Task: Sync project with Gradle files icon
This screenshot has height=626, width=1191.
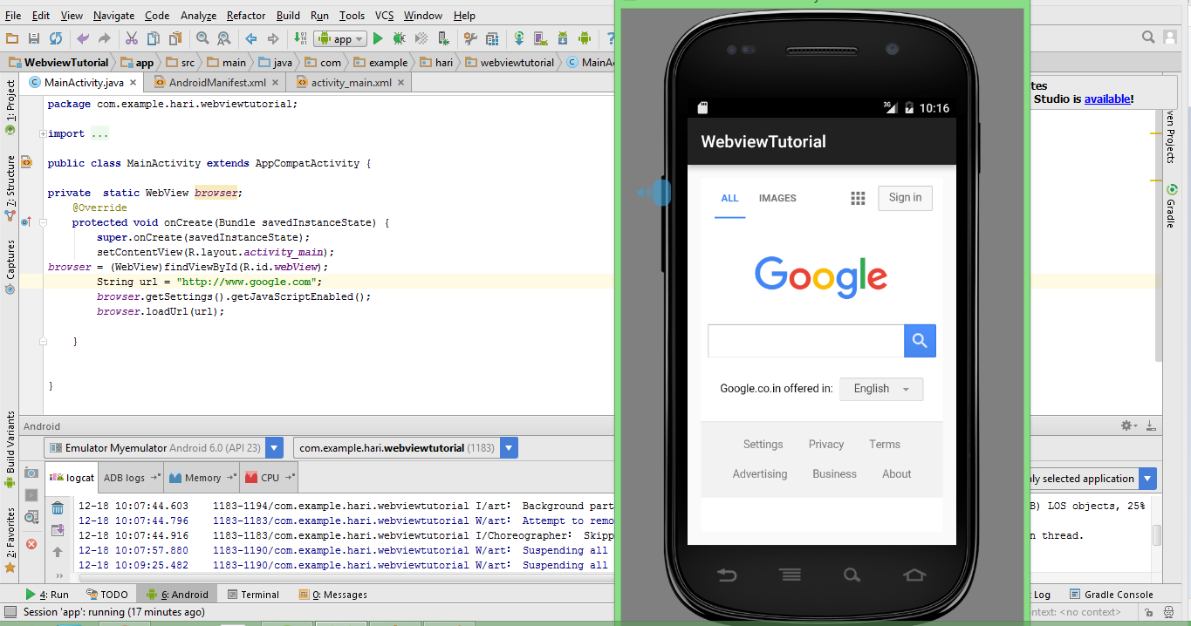Action: [x=518, y=38]
